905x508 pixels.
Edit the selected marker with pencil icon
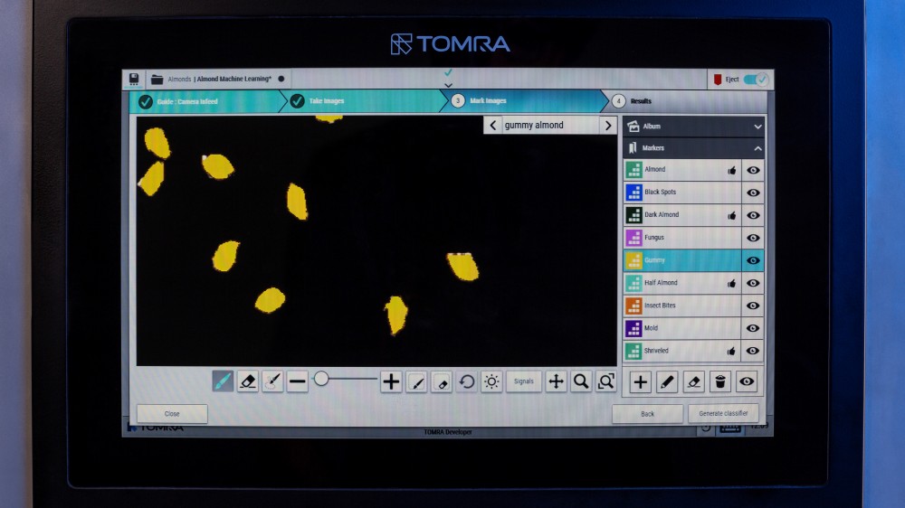(667, 381)
